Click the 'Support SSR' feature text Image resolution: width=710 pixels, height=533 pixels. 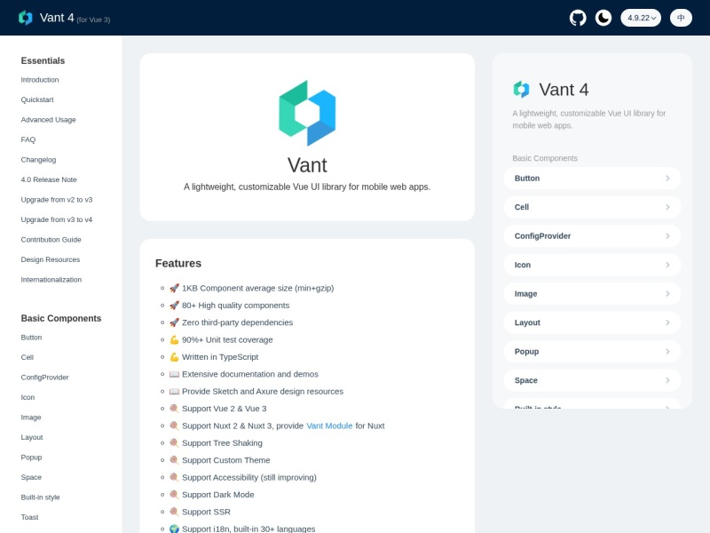point(206,512)
